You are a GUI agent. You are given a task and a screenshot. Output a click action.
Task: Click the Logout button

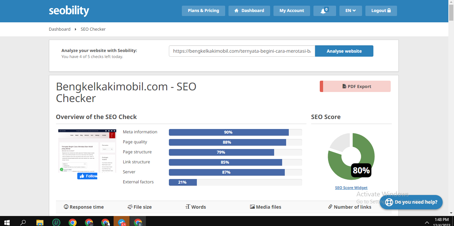tap(381, 11)
